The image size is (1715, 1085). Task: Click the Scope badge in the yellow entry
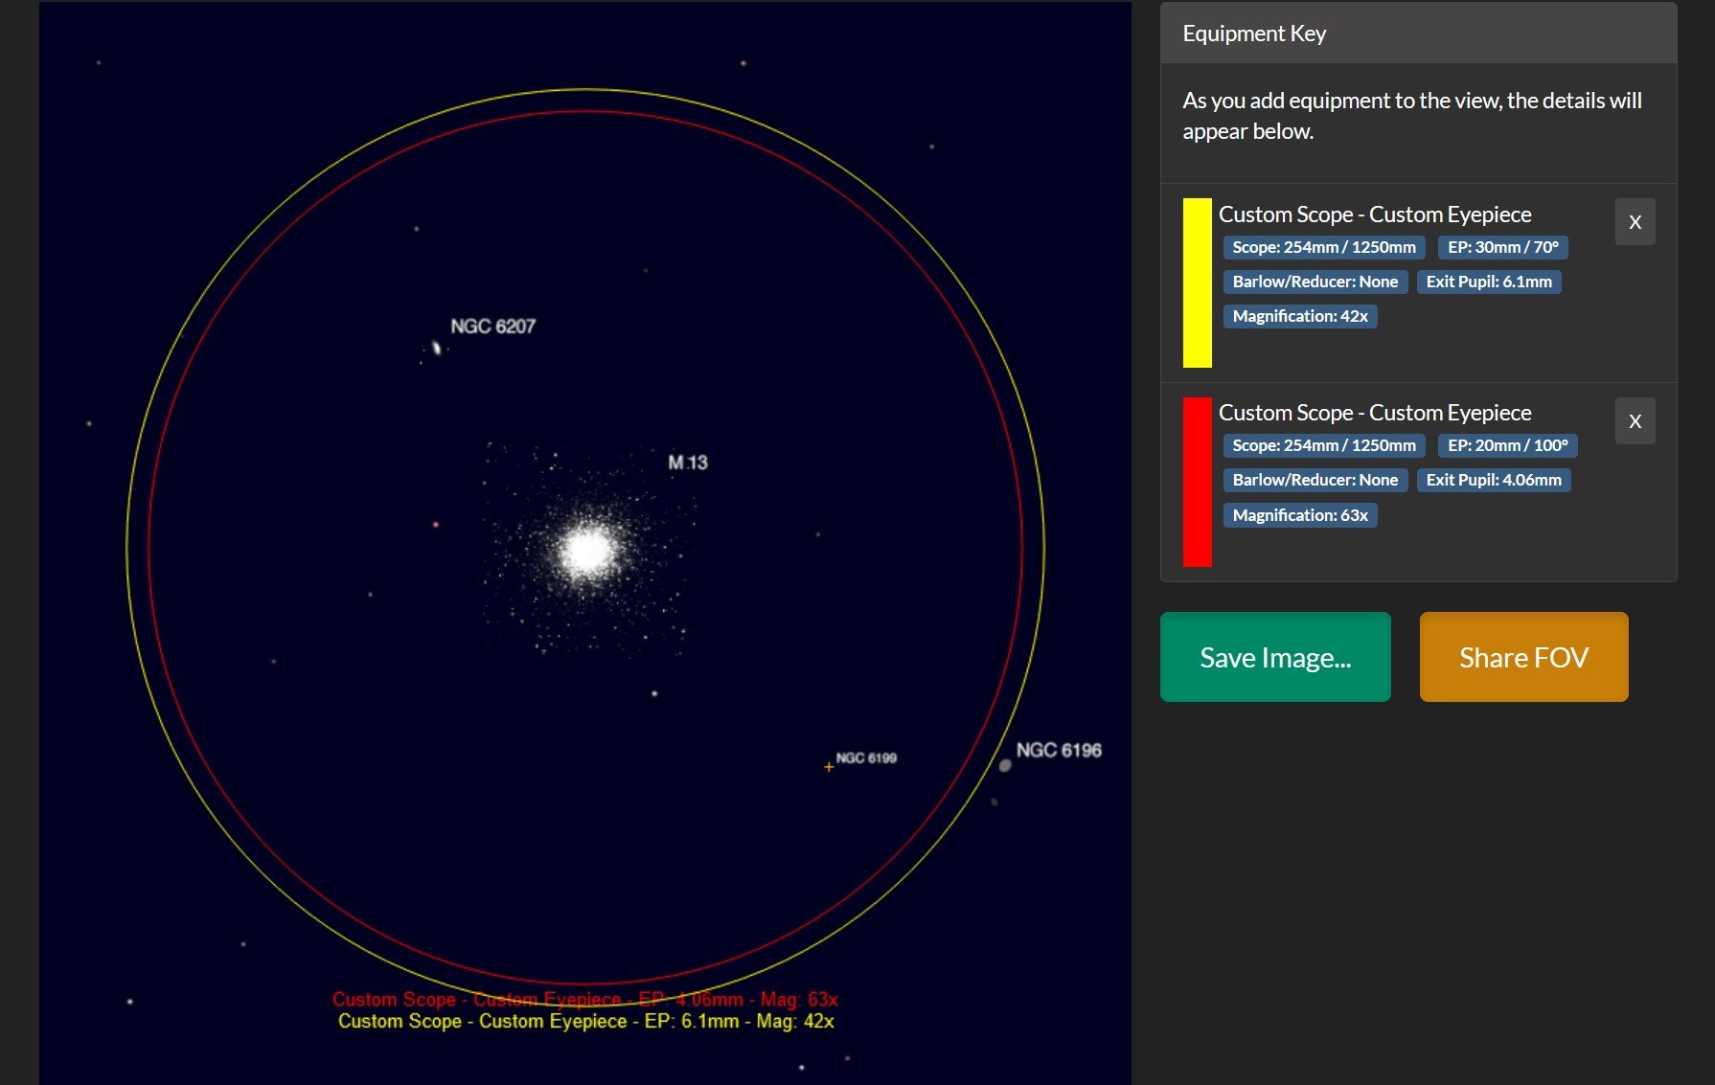pos(1324,247)
